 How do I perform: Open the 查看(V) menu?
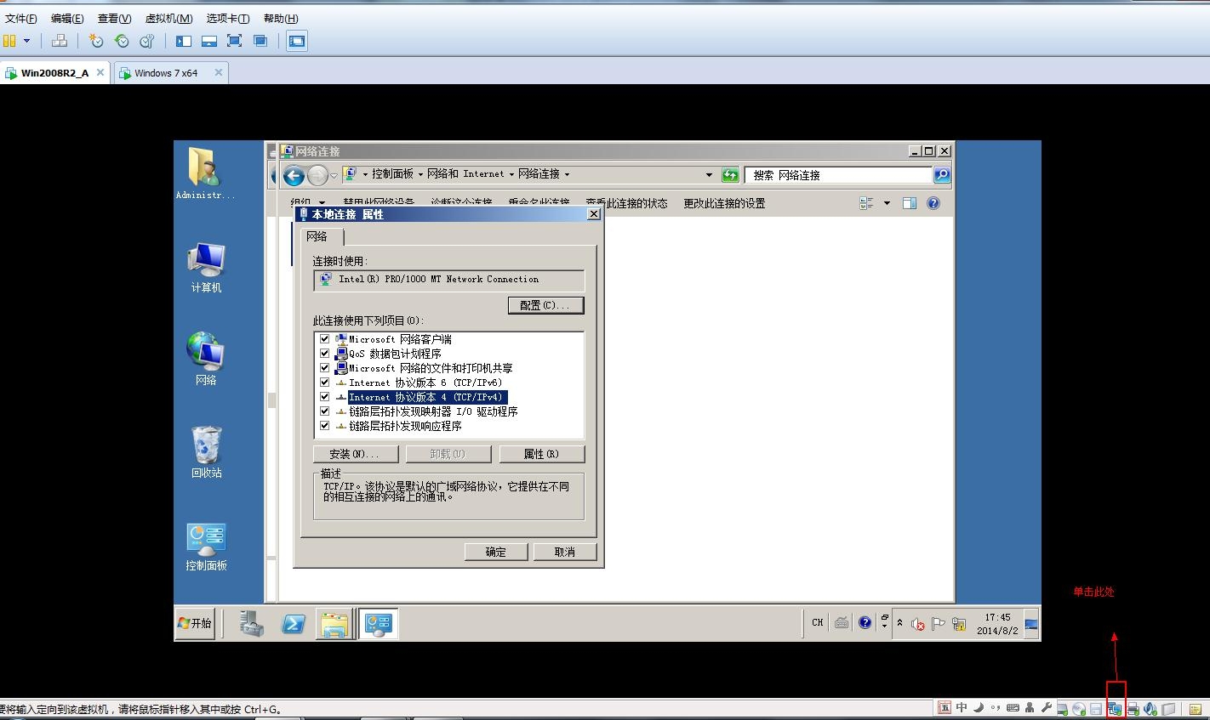[x=114, y=18]
